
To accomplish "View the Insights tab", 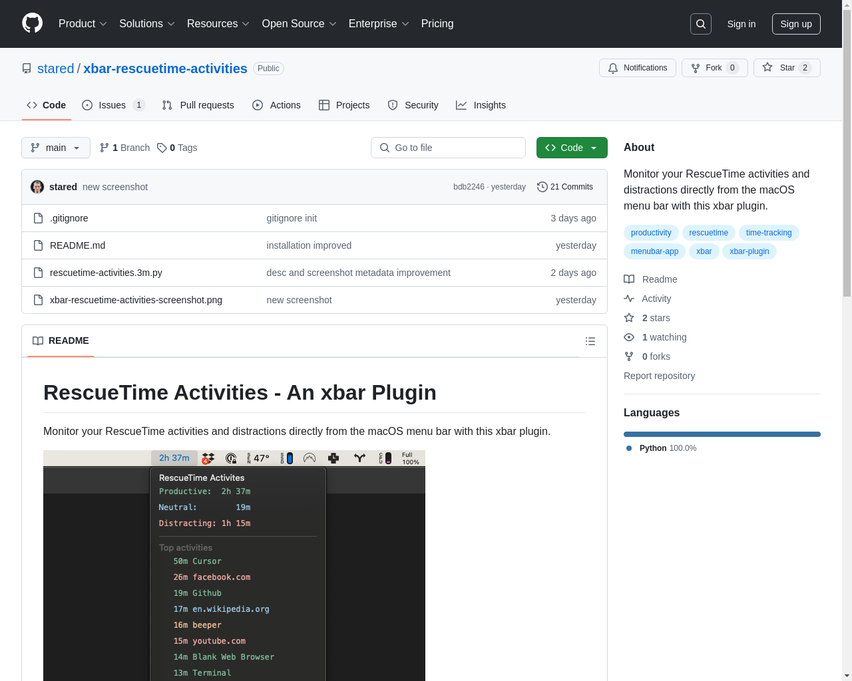I will pos(481,105).
